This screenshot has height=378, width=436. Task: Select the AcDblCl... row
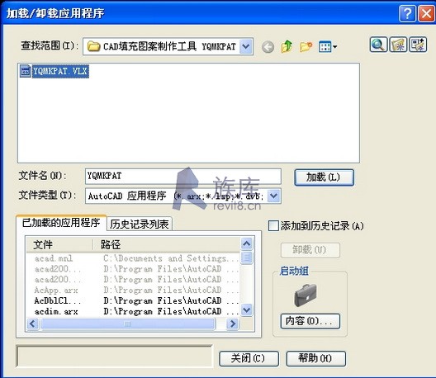(x=133, y=300)
